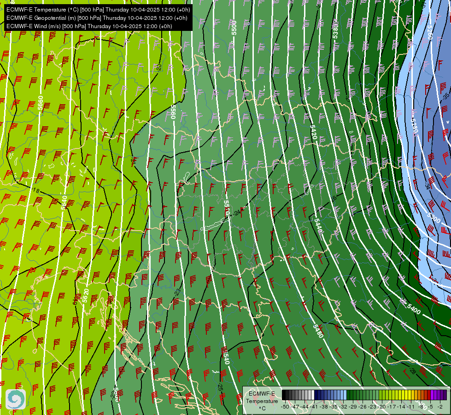Screen dimensions: 451x415
Task: Click the -29 tick label in the legend
Action: pos(353,406)
